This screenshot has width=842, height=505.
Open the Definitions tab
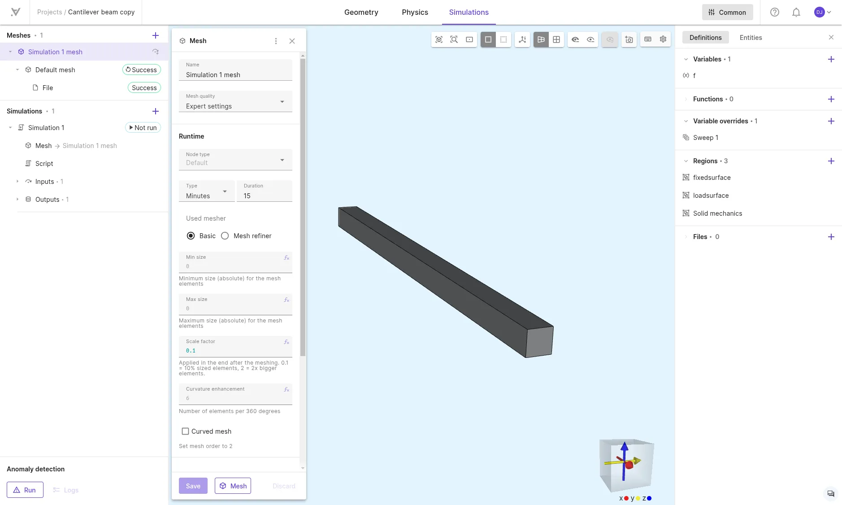click(x=705, y=37)
